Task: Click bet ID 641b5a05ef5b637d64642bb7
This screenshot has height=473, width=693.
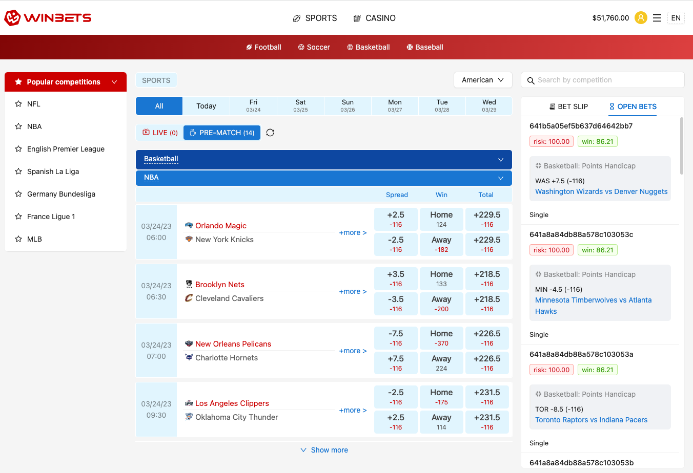Action: pos(581,126)
